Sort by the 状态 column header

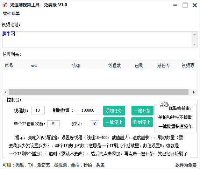pos(76,65)
